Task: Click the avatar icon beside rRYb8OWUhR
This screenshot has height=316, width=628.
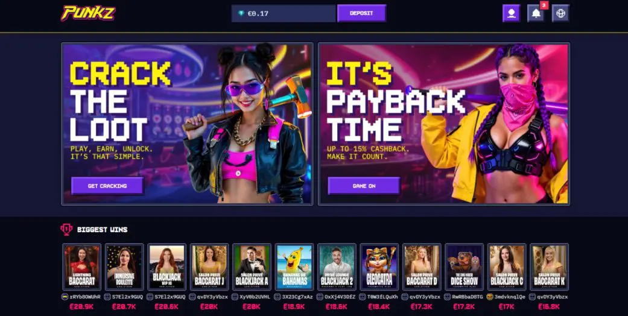Action: (x=65, y=297)
